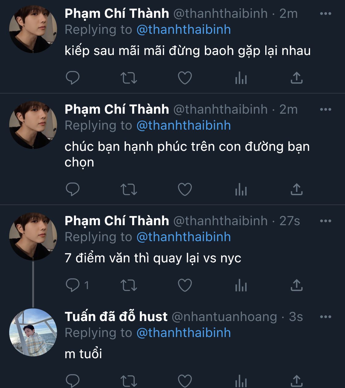Reply to the 'kiếp sau mãi mãi' tweet
The image size is (345, 388).
tap(73, 78)
